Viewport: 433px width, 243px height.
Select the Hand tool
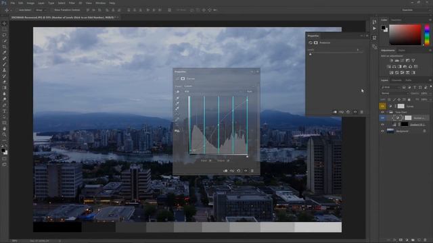[x=4, y=129]
